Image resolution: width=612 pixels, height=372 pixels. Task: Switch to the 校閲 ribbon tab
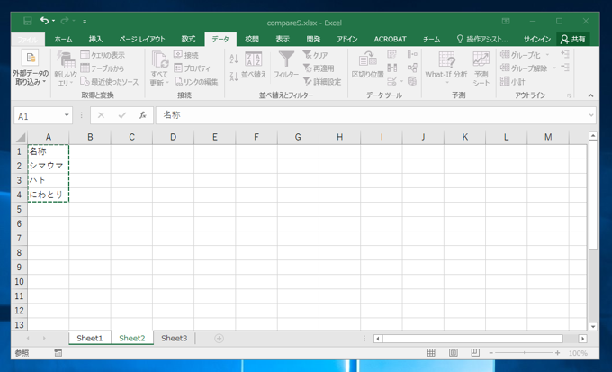tap(252, 39)
